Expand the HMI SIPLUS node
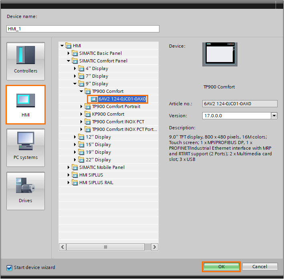This screenshot has width=284, height=279. [68, 175]
